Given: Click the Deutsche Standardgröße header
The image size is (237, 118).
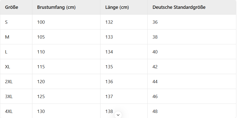Looking at the screenshot, I should click(179, 7).
